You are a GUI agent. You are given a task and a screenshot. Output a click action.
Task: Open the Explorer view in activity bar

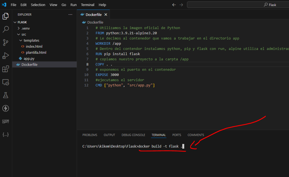5,16
